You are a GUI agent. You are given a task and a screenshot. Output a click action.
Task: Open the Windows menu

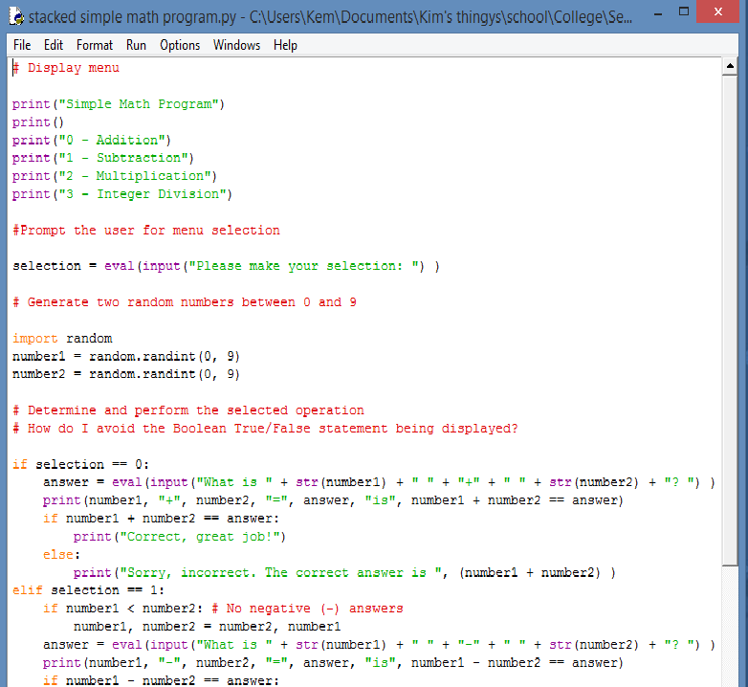click(x=236, y=45)
